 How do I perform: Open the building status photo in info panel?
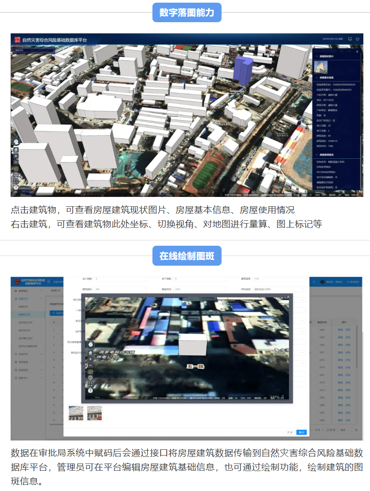[320, 67]
